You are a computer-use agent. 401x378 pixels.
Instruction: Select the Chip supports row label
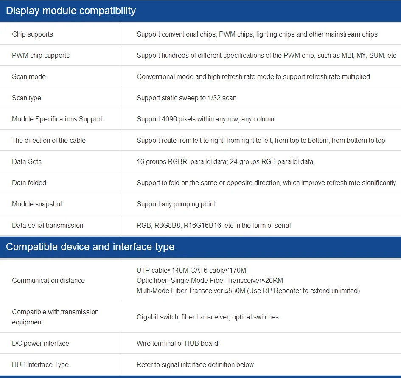32,34
